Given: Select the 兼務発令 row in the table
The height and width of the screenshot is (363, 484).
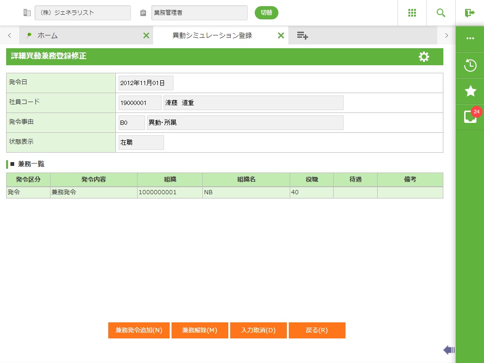Looking at the screenshot, I should point(94,192).
